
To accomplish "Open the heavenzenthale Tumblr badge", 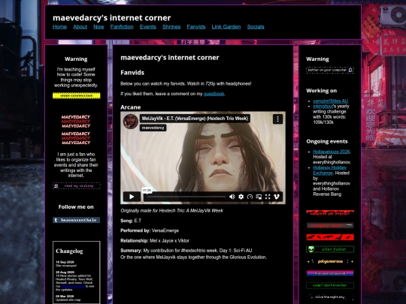I will click(77, 220).
